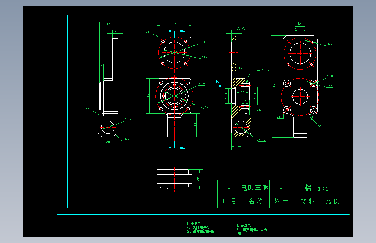Select the C5 chamfer callout
This screenshot has width=376, height=243.
pyautogui.click(x=148, y=32)
